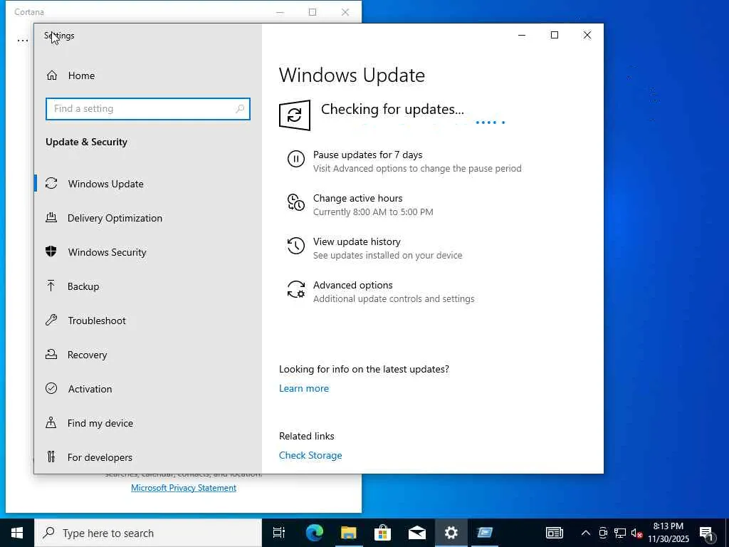Click the Windows Security shield icon
Image resolution: width=729 pixels, height=547 pixels.
[51, 251]
